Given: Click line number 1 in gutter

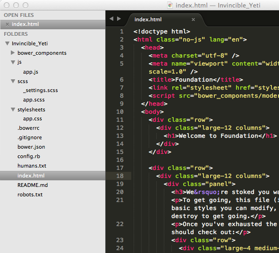Looking at the screenshot, I should point(122,32).
